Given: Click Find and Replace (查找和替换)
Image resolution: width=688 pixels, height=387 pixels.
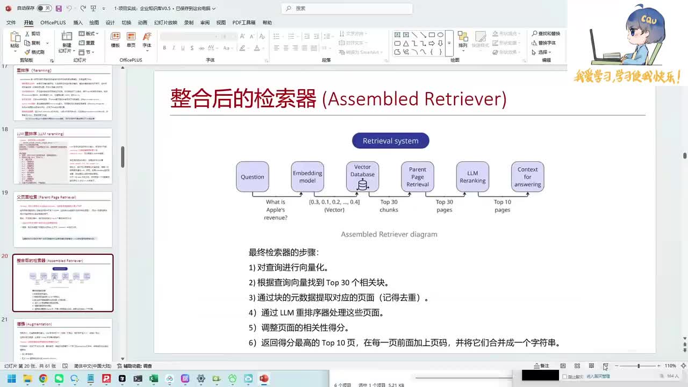Looking at the screenshot, I should pos(546,33).
